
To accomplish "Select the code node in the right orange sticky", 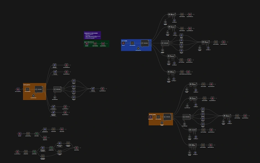I will [158, 117].
